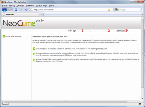Click the vertical scrollbar up arrow
This screenshot has height=107, width=145.
(142, 18)
